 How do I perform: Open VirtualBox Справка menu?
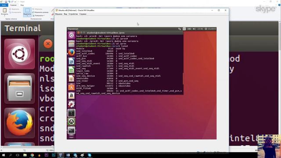tap(83, 14)
